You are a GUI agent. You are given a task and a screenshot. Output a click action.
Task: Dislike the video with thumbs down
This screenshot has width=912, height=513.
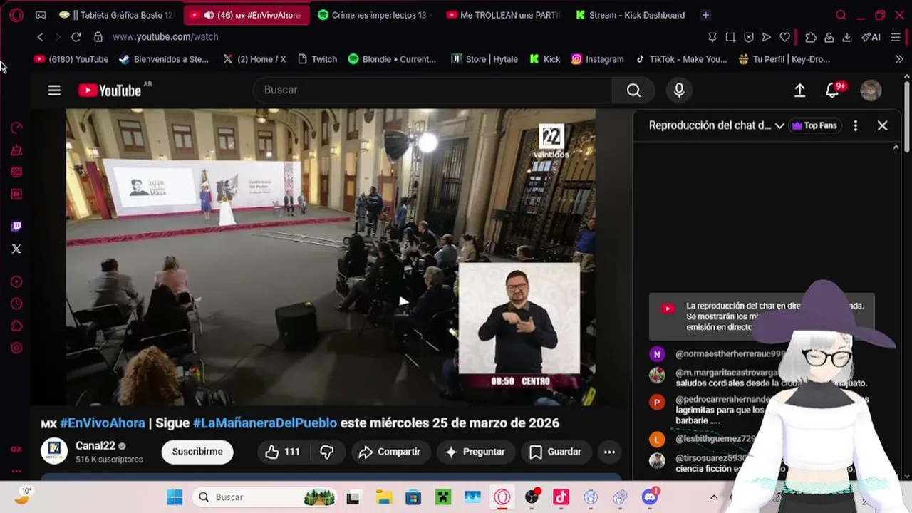(x=327, y=452)
